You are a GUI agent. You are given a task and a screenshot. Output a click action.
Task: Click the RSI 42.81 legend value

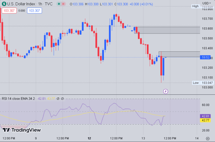42,99
